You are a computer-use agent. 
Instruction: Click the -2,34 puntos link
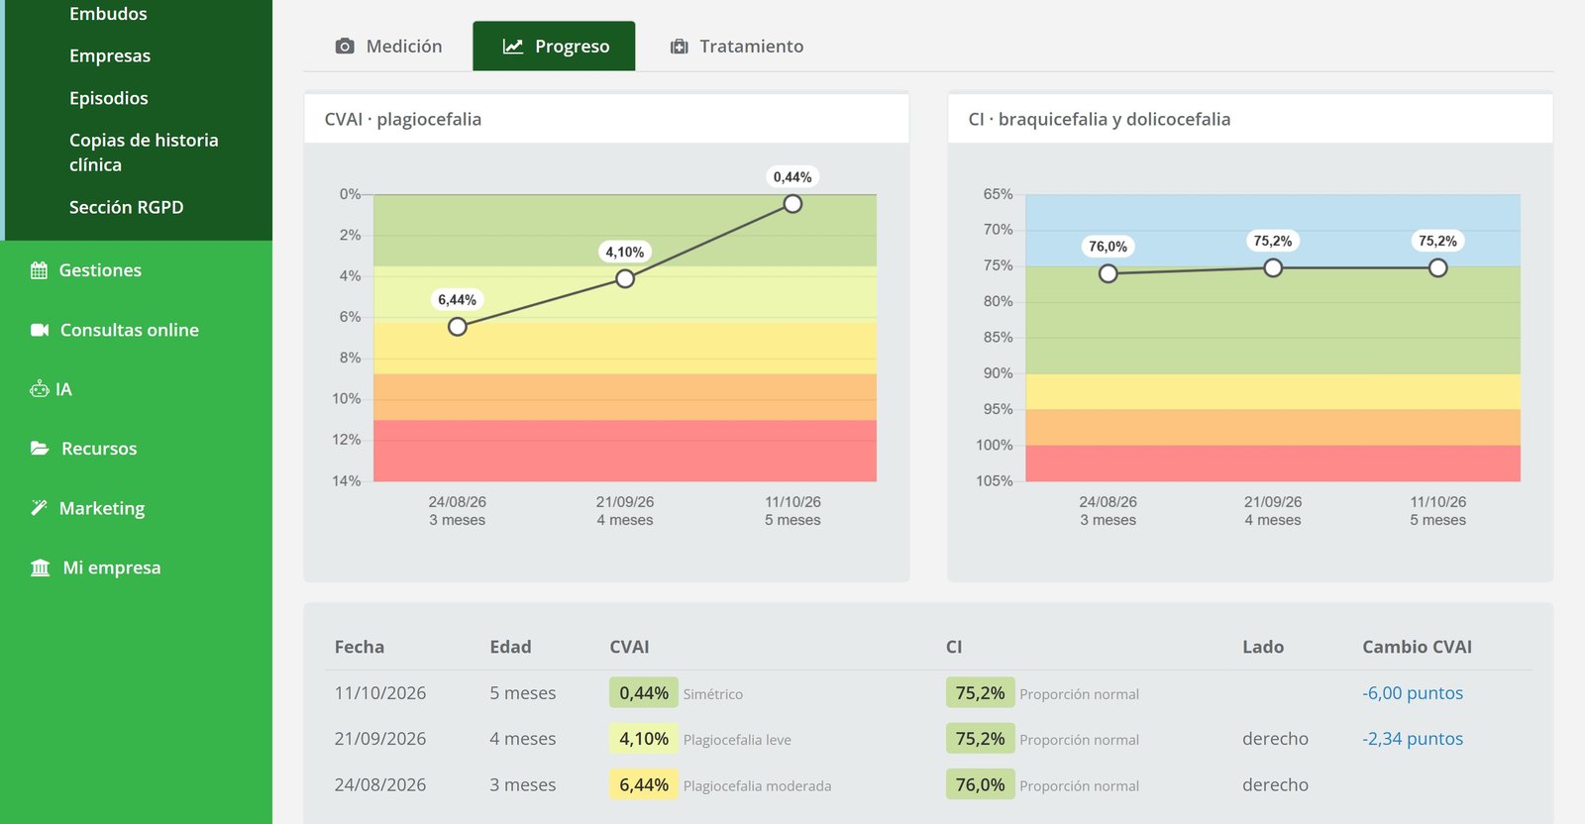coord(1413,739)
